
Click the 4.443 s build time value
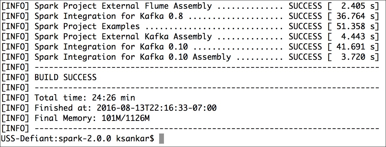coord(360,37)
